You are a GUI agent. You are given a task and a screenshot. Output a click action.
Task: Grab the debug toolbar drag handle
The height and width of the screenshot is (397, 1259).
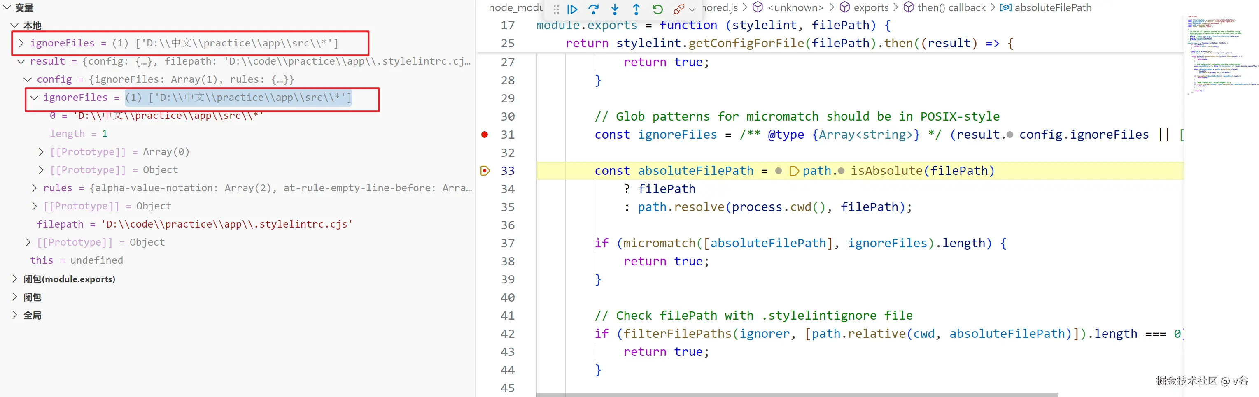pyautogui.click(x=556, y=9)
